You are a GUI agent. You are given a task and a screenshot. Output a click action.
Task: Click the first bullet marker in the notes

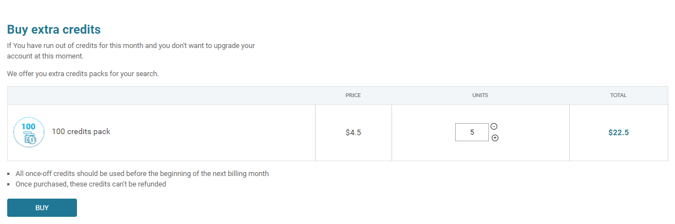click(9, 174)
